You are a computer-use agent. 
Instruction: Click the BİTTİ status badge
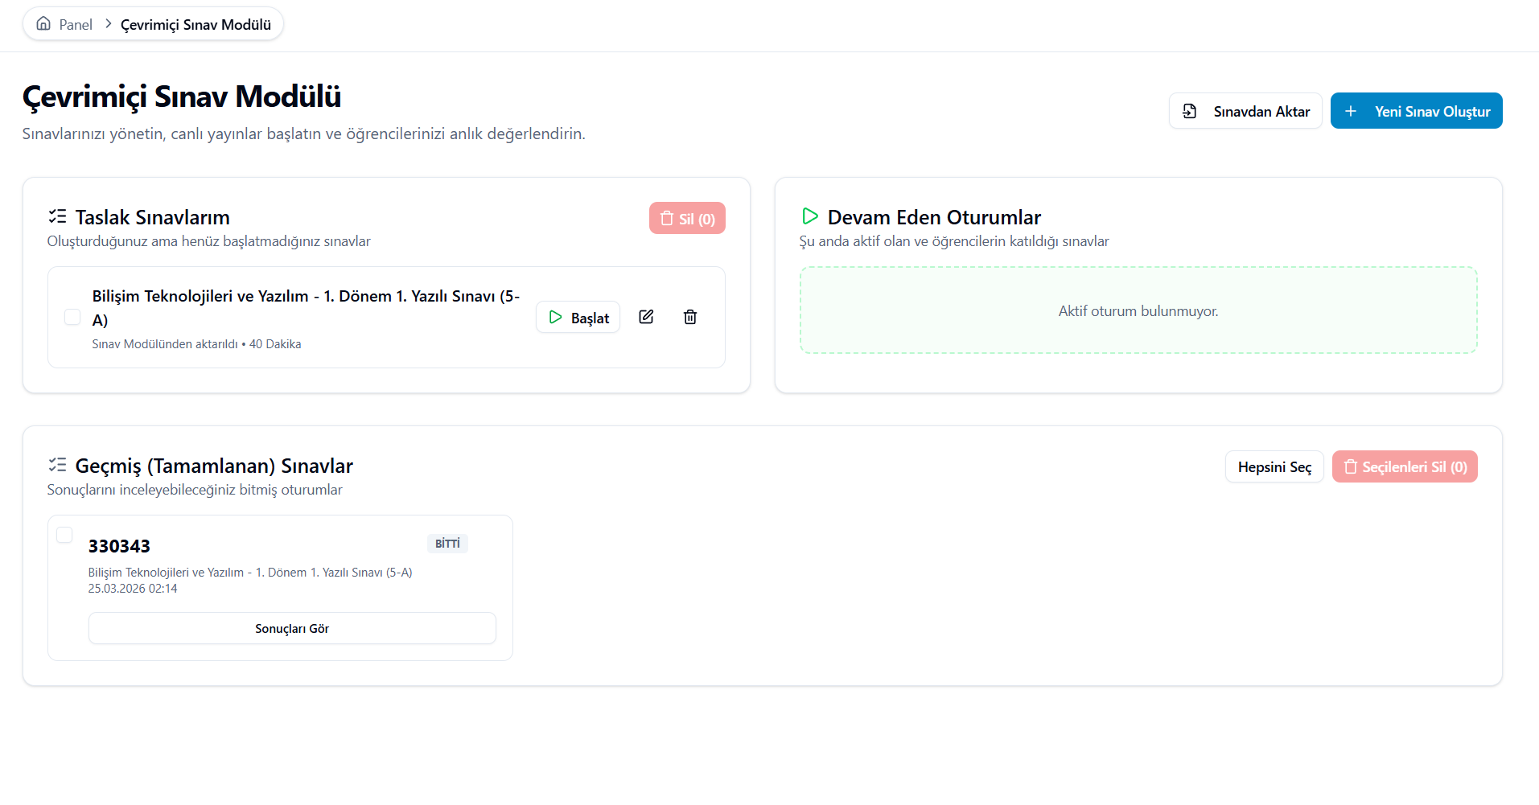click(x=447, y=544)
